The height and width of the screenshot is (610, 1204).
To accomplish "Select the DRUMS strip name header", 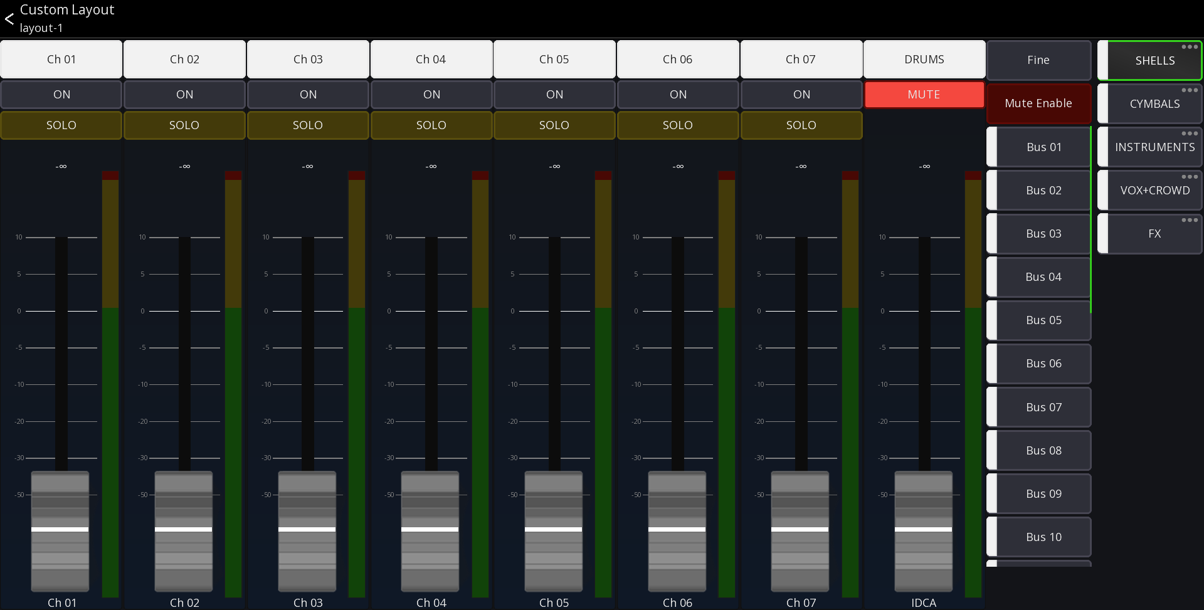I will tap(924, 60).
